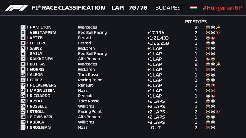The image size is (246, 138).
Task: Click Sainz's soft tyre icon
Action: click(x=208, y=48)
